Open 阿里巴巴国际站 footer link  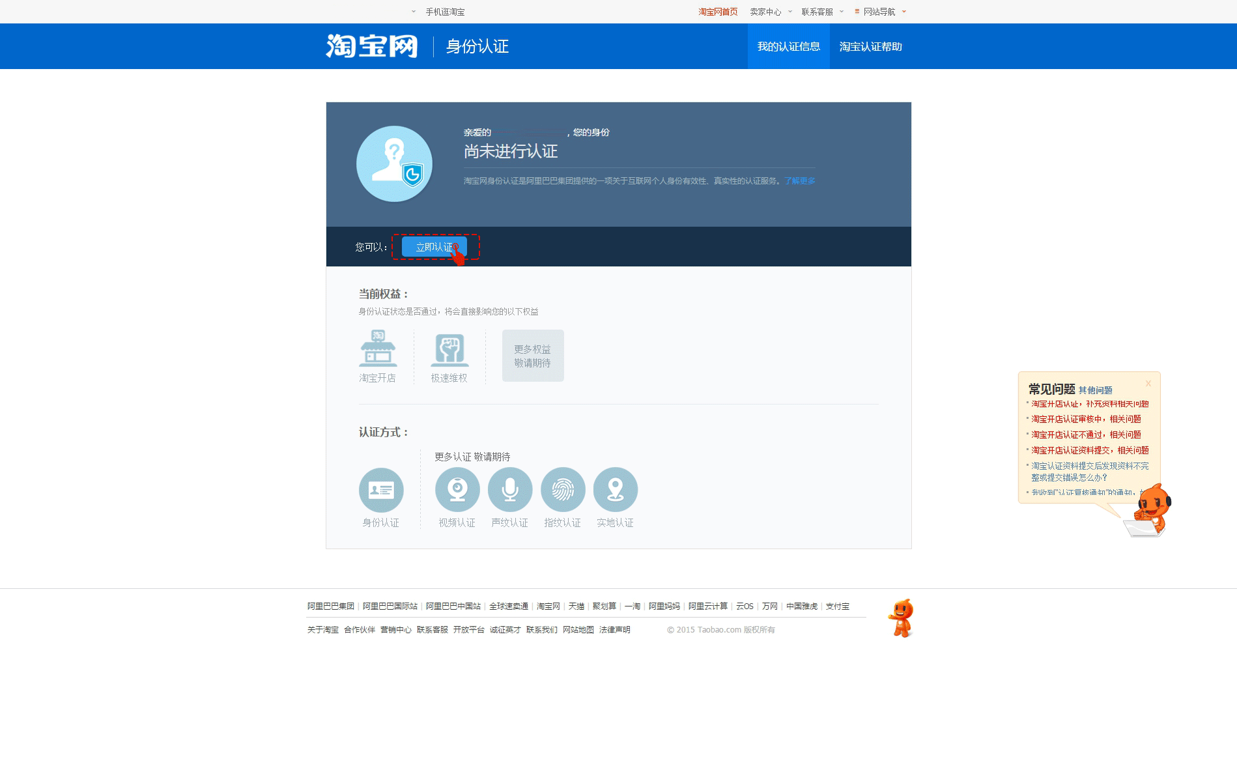click(390, 606)
